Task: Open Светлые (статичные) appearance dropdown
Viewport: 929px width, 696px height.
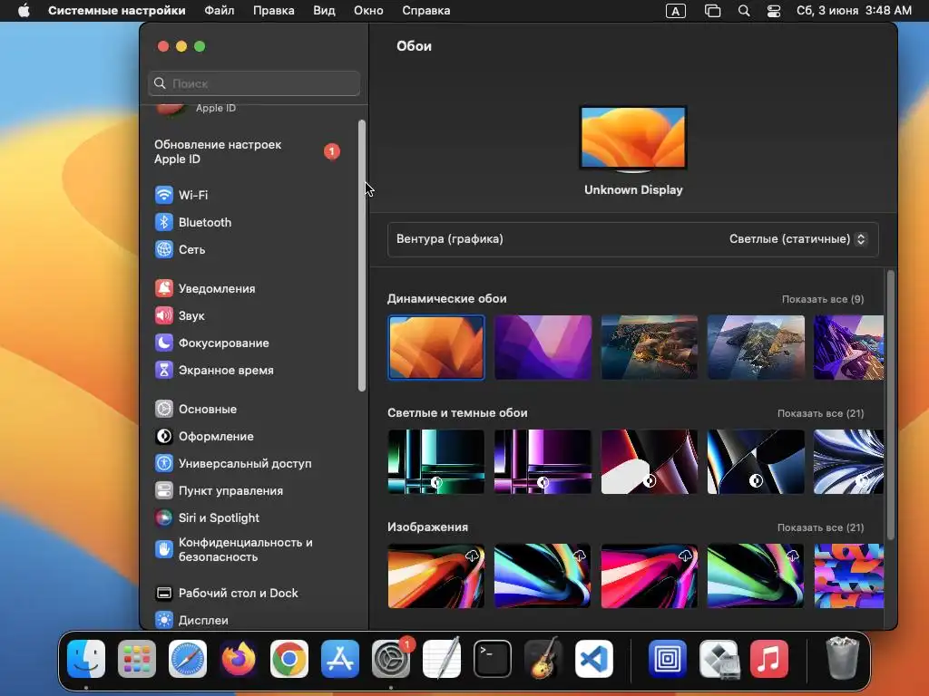Action: click(x=797, y=238)
